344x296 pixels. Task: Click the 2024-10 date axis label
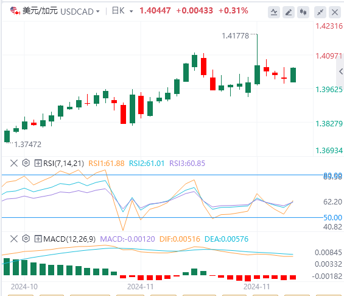tap(24, 287)
